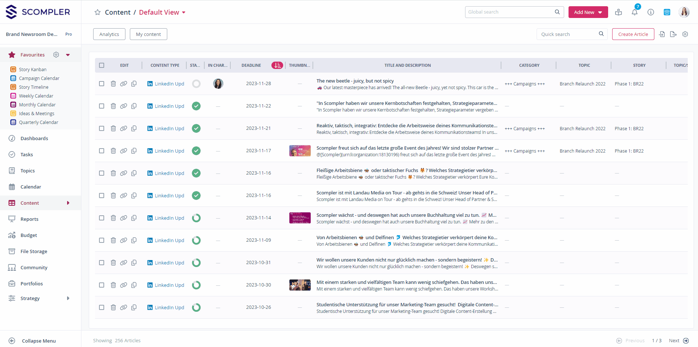Viewport: 698px width, 347px height.
Task: Duplicate the 2023-11-21 article using copy icon
Action: (x=134, y=128)
